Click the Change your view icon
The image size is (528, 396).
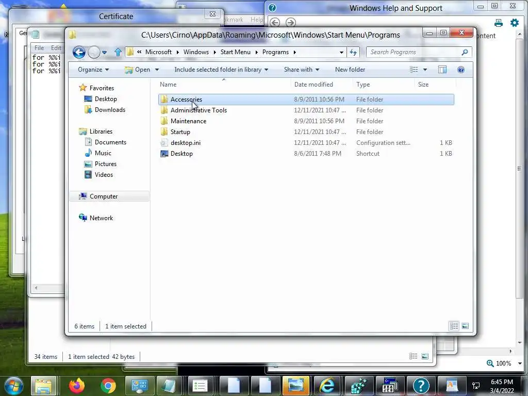414,70
